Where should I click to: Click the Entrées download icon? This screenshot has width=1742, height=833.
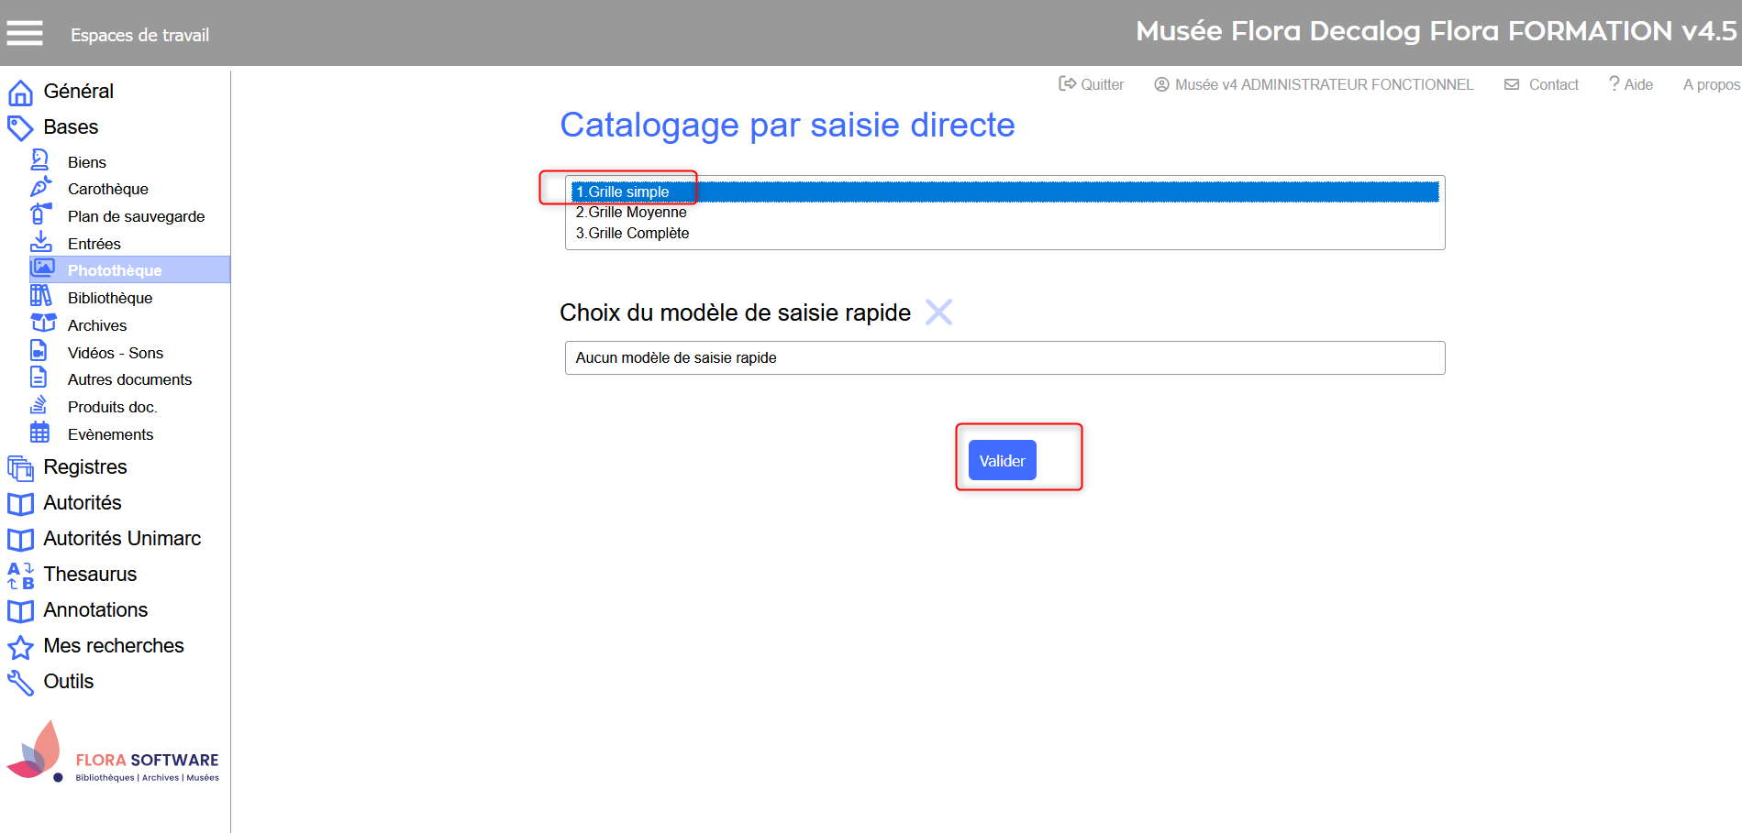click(40, 242)
